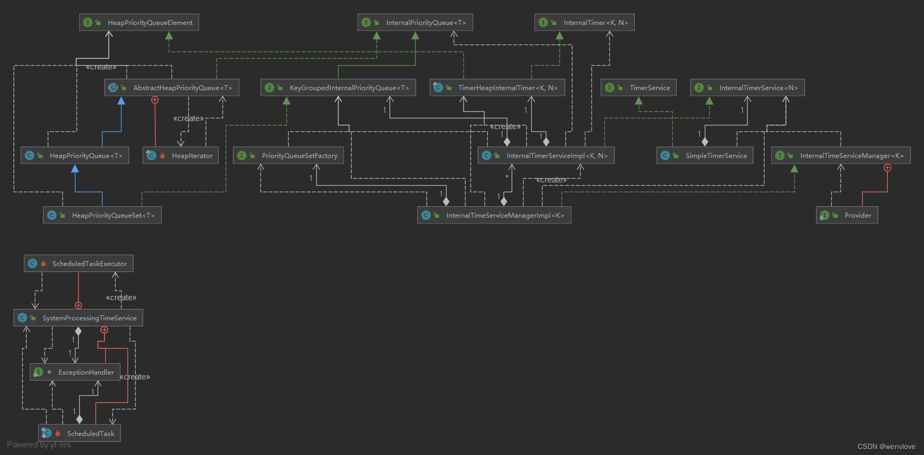Click class icon of HeapIterator
The height and width of the screenshot is (455, 924).
pyautogui.click(x=151, y=155)
